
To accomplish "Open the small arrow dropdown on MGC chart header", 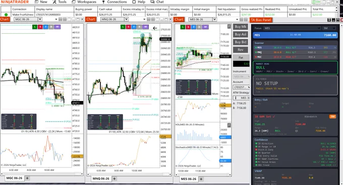I will coord(56,20).
